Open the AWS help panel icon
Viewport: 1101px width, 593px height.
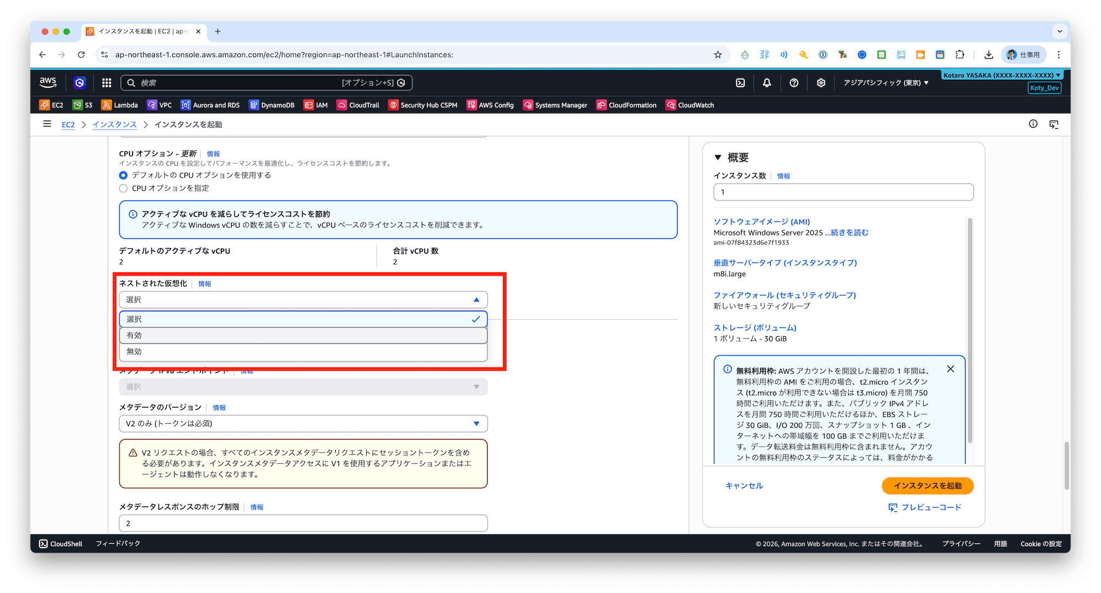[793, 83]
